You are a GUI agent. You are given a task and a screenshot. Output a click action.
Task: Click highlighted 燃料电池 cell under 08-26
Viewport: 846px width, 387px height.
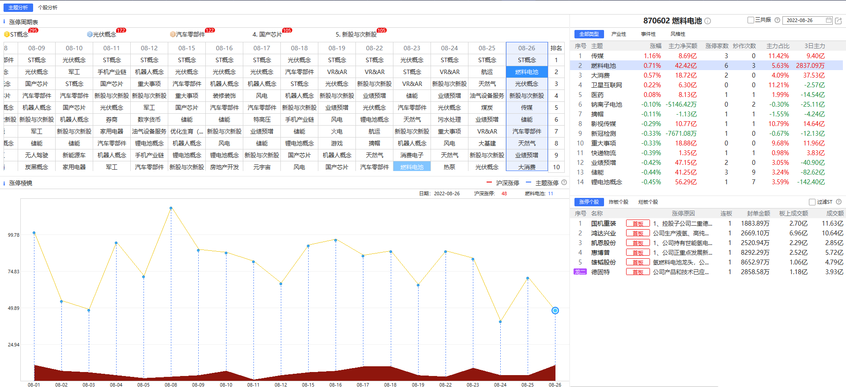click(527, 72)
